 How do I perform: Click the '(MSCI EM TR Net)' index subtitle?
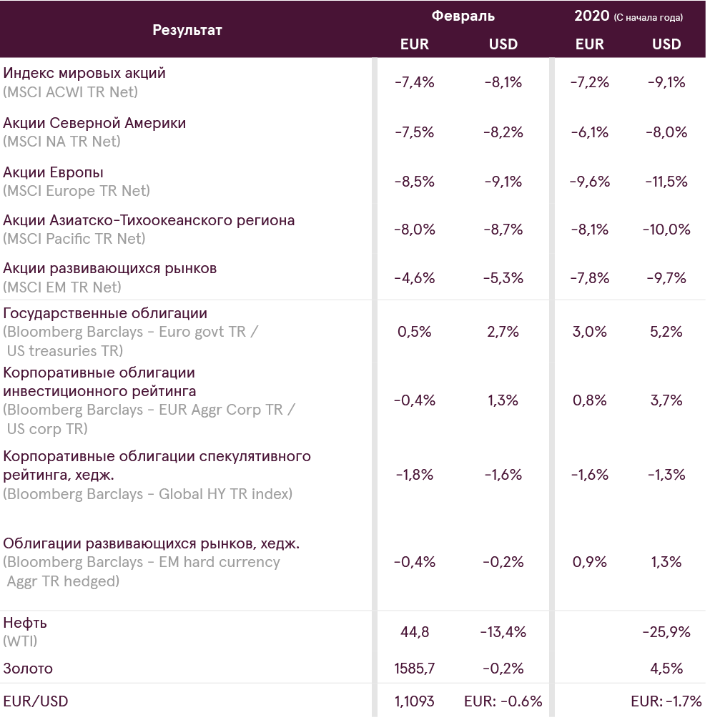click(x=62, y=287)
